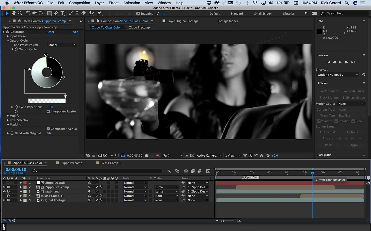371x231 pixels.
Task: Select the Eraser tool
Action: 83,13
